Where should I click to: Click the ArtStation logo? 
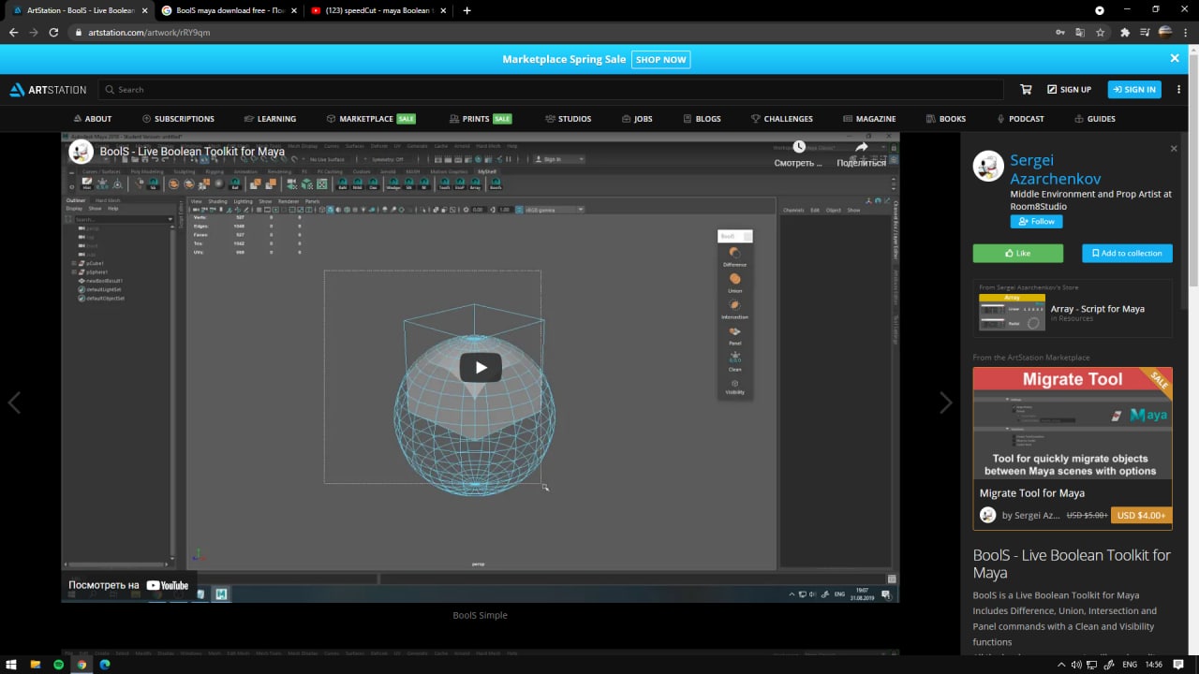[48, 90]
